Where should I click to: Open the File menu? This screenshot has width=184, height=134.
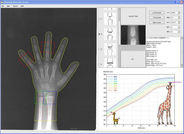click(3, 6)
